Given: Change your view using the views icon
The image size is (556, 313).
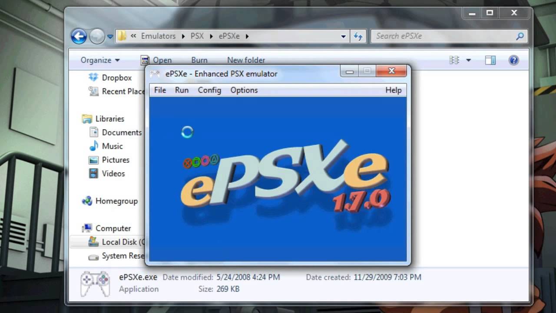Looking at the screenshot, I should (x=454, y=60).
